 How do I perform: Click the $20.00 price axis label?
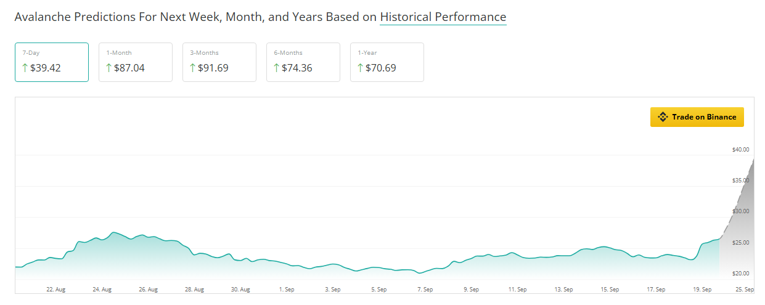(740, 273)
